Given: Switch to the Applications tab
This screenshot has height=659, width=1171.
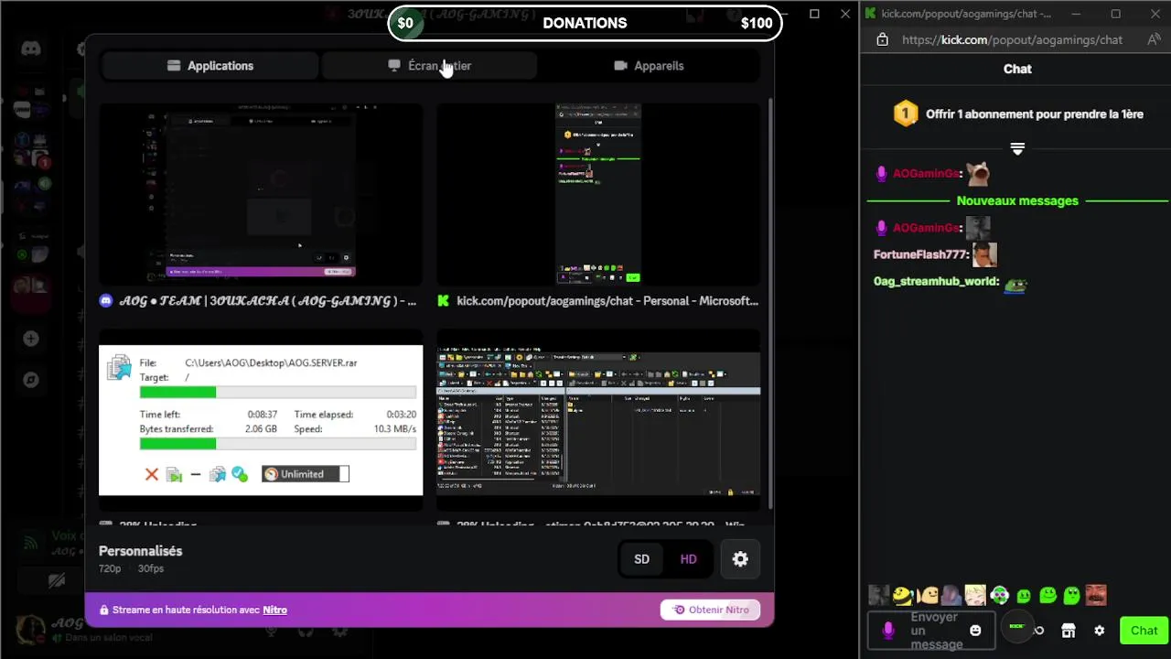Looking at the screenshot, I should pyautogui.click(x=210, y=66).
